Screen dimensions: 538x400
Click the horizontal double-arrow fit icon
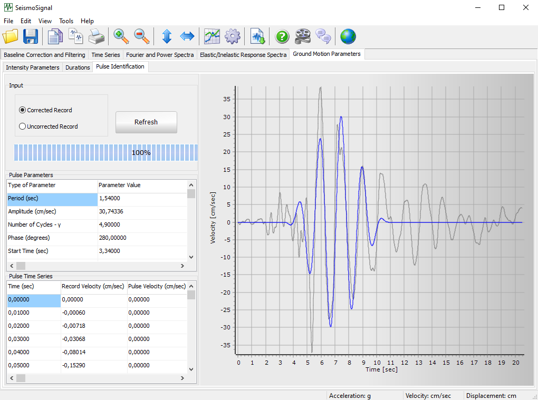(187, 36)
